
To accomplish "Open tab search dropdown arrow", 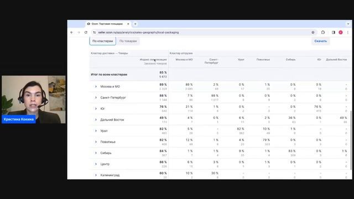I will coord(348,24).
